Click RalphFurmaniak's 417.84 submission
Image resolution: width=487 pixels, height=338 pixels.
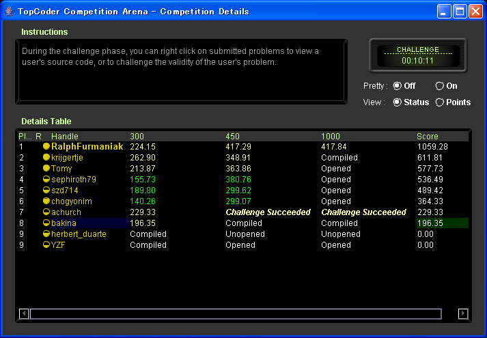click(x=334, y=147)
